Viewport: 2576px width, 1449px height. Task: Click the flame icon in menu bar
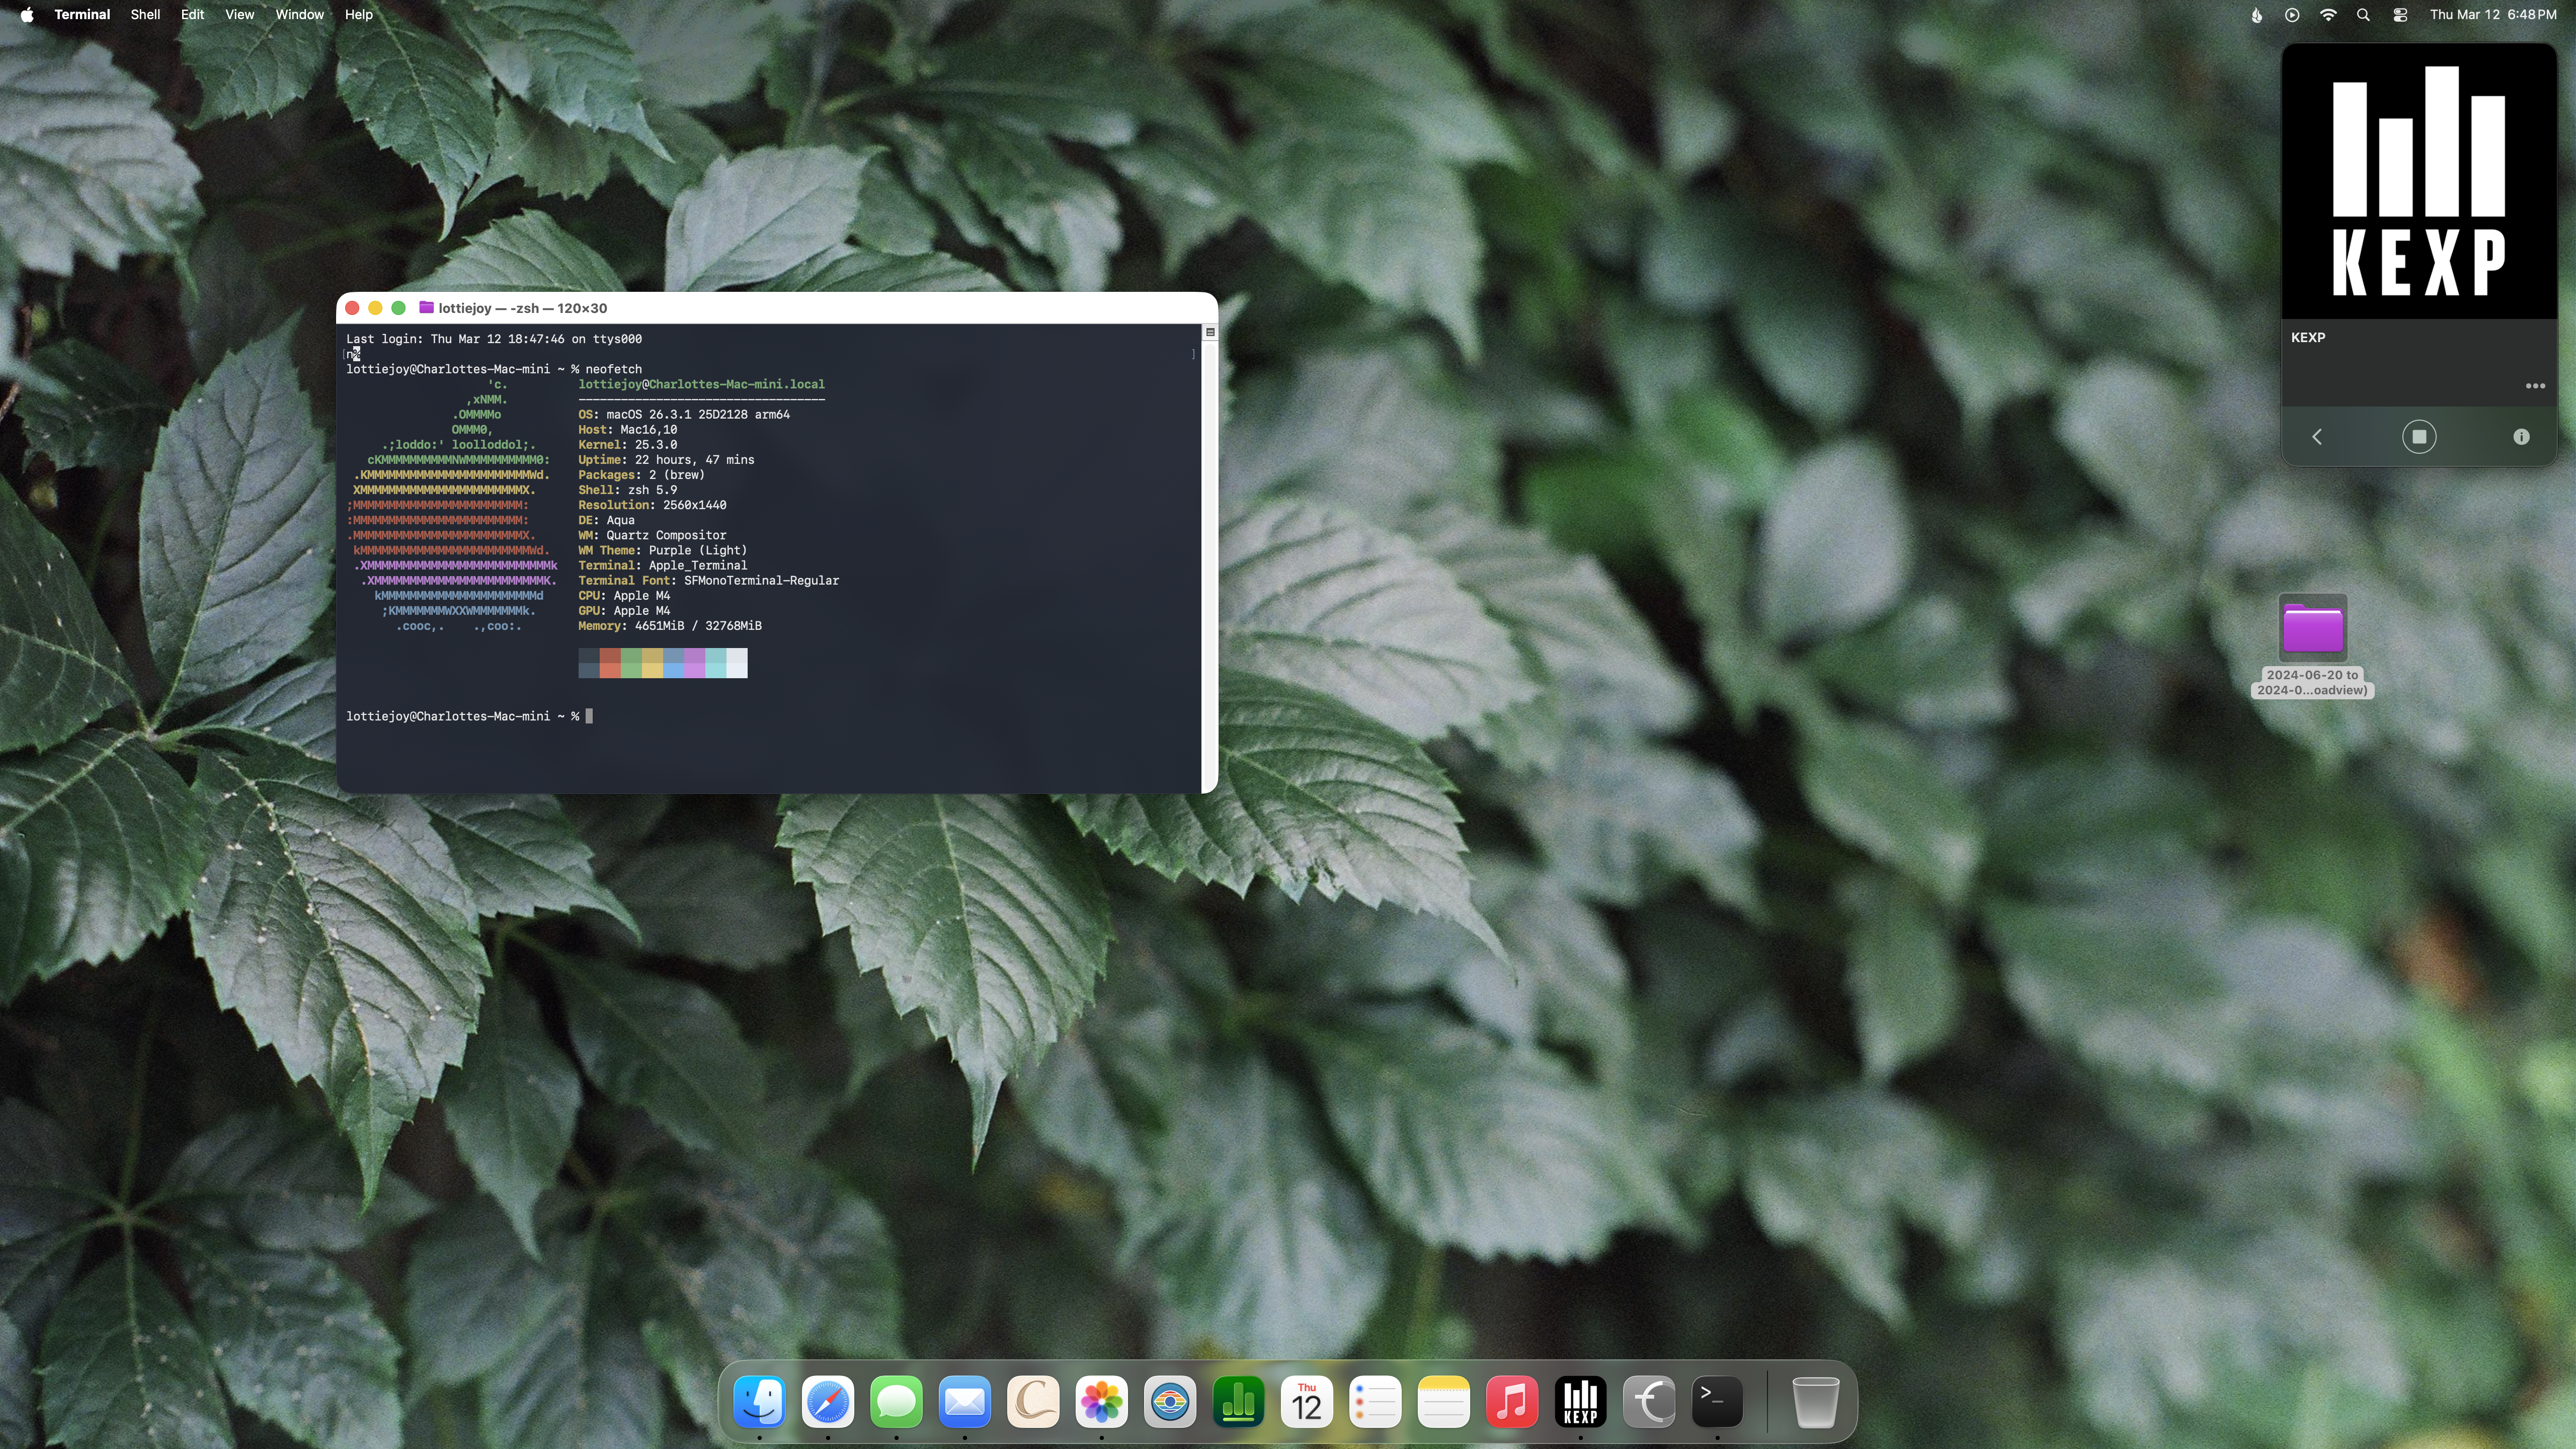2256,14
